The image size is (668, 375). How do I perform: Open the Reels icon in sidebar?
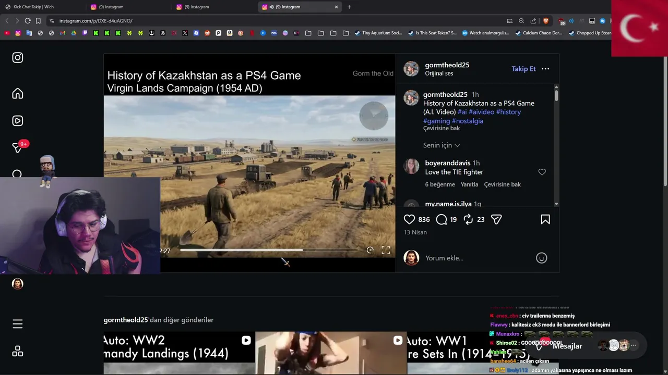point(18,121)
